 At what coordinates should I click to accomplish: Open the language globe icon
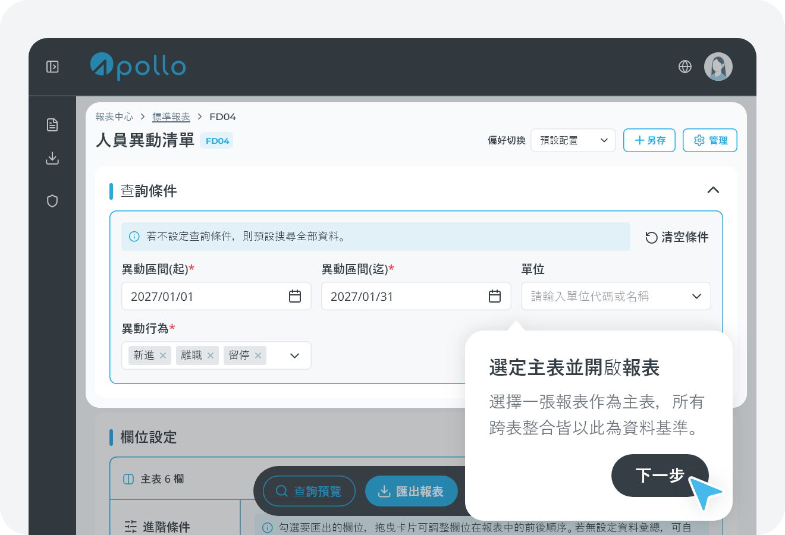(x=685, y=67)
